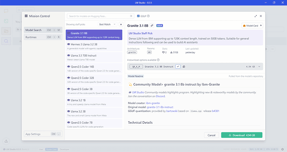Select Qwen2.5 Coder 14B model
Viewport: 287px width, 152px height.
pyautogui.click(x=94, y=68)
